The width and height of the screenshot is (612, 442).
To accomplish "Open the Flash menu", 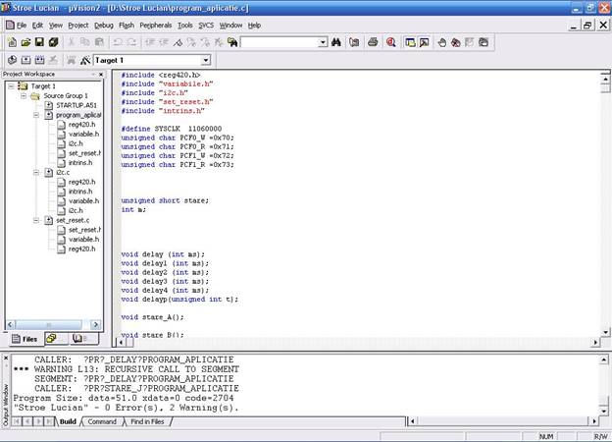I will [127, 25].
